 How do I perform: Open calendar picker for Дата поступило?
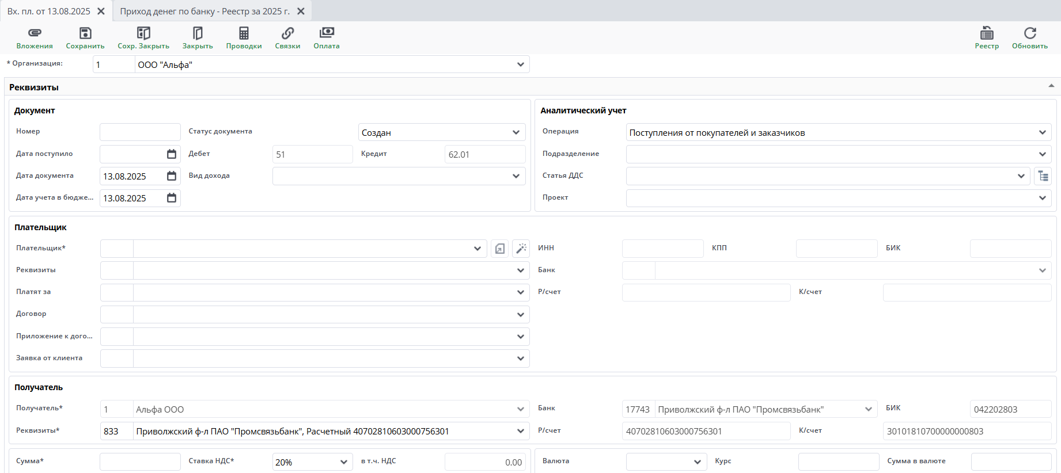click(x=172, y=154)
